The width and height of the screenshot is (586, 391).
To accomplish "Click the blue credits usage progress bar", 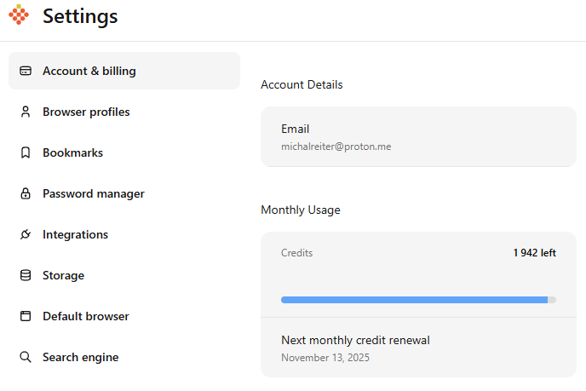I will click(414, 300).
